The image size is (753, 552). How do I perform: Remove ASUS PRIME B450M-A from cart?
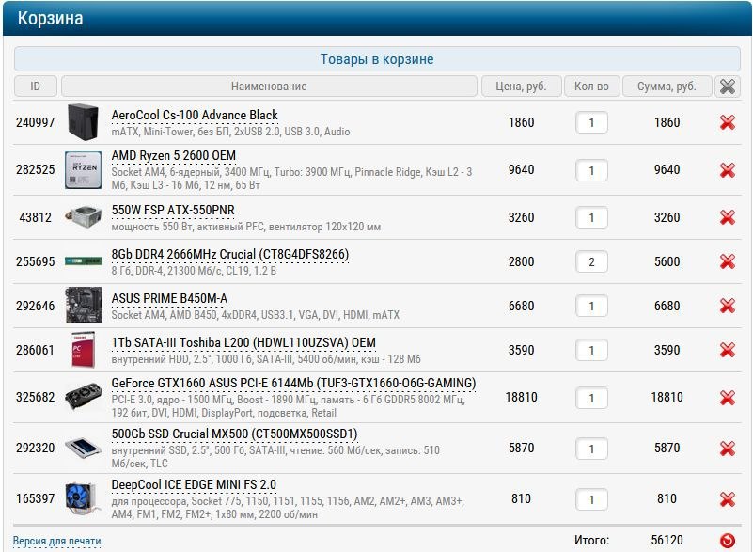tap(728, 306)
